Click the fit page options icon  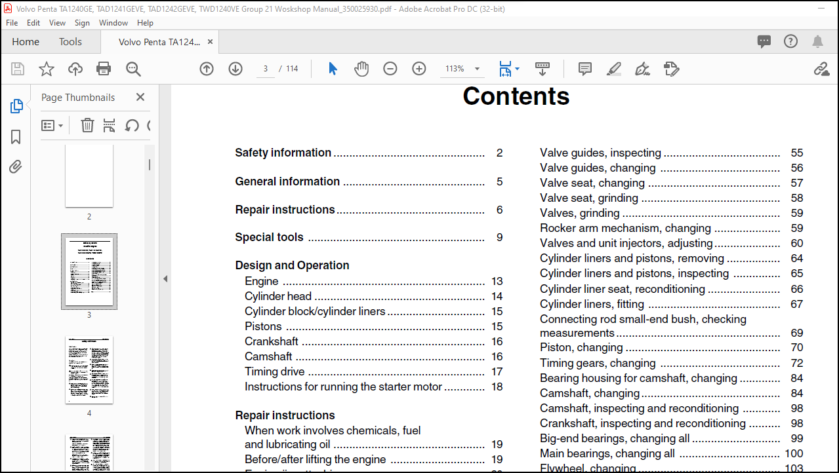504,69
